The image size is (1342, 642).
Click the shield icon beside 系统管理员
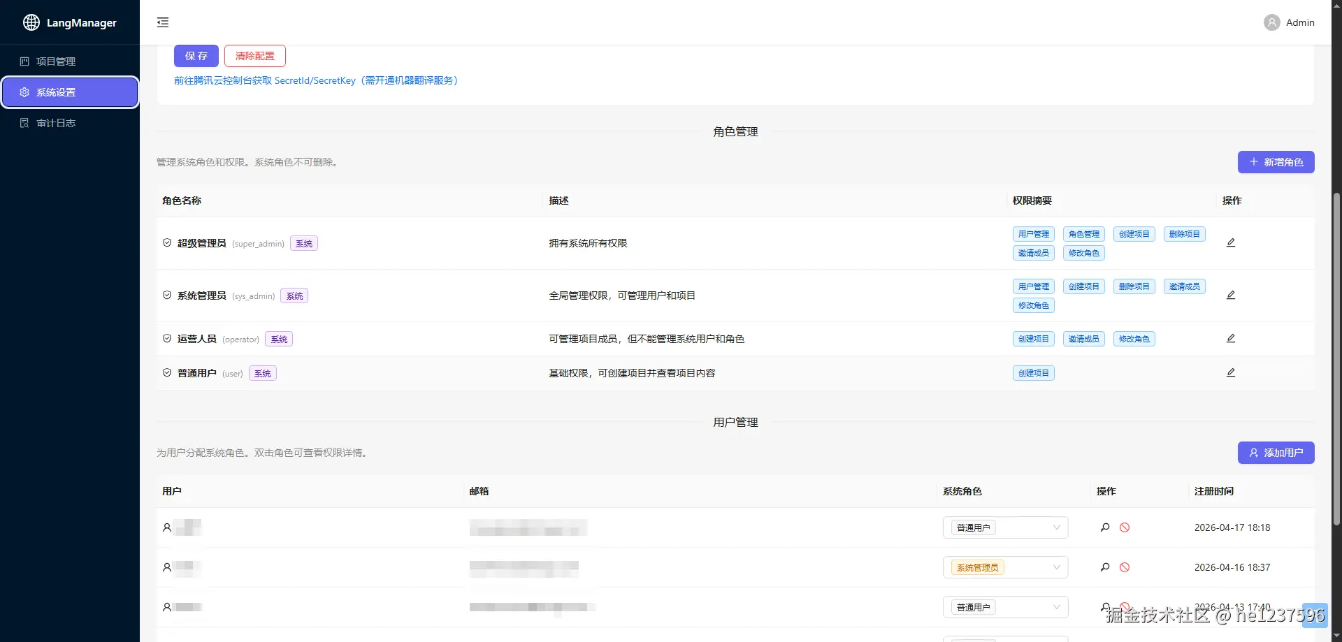[x=167, y=295]
